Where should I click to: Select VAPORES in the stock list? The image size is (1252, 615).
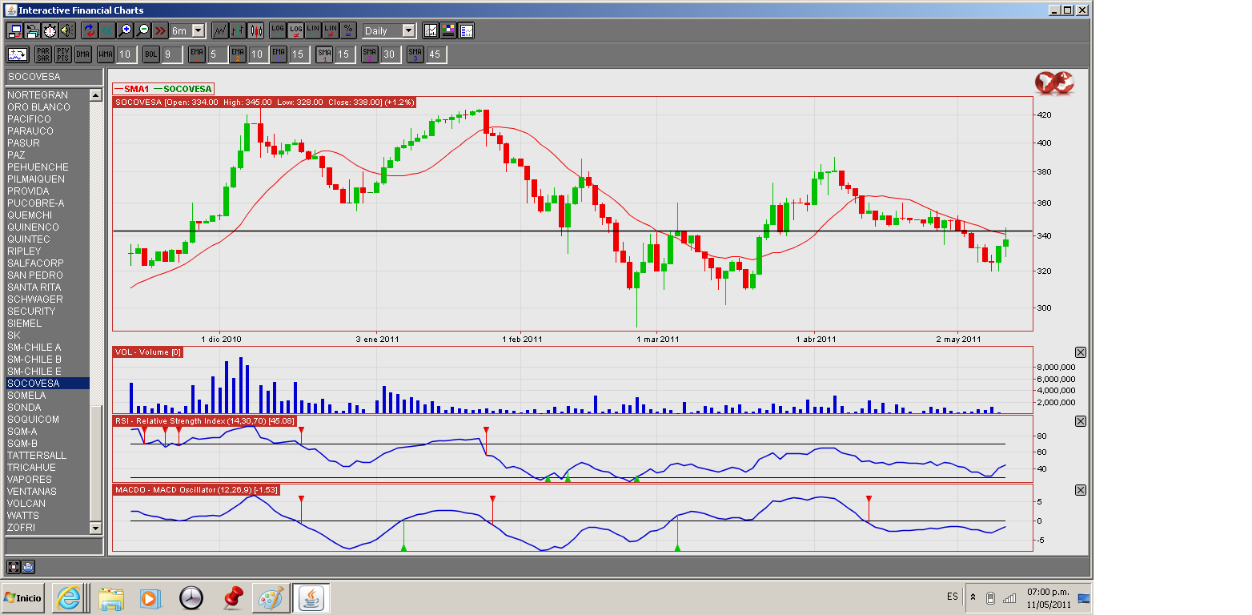(30, 480)
